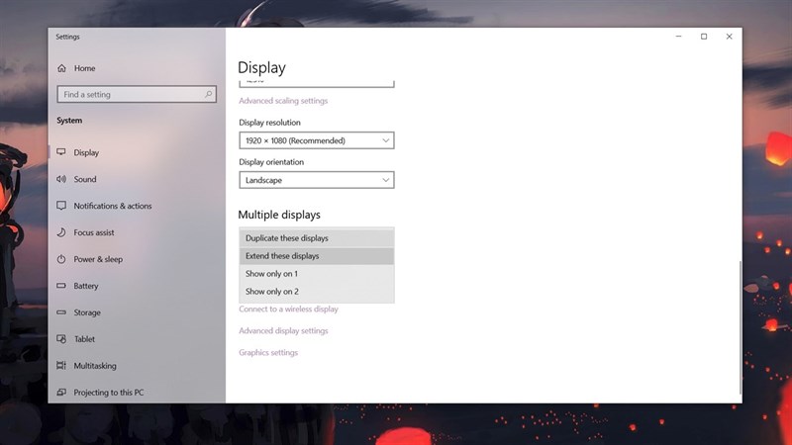This screenshot has height=445, width=792.
Task: Open the Home icon in sidebar
Action: tap(61, 68)
